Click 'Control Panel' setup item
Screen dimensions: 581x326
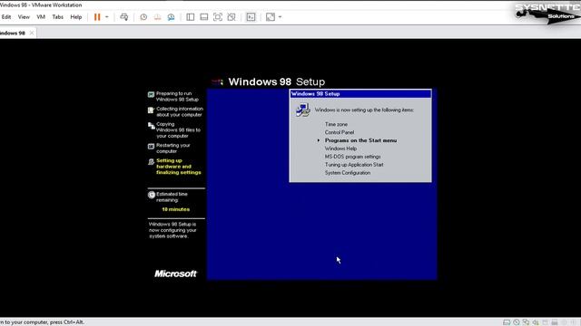pos(340,132)
